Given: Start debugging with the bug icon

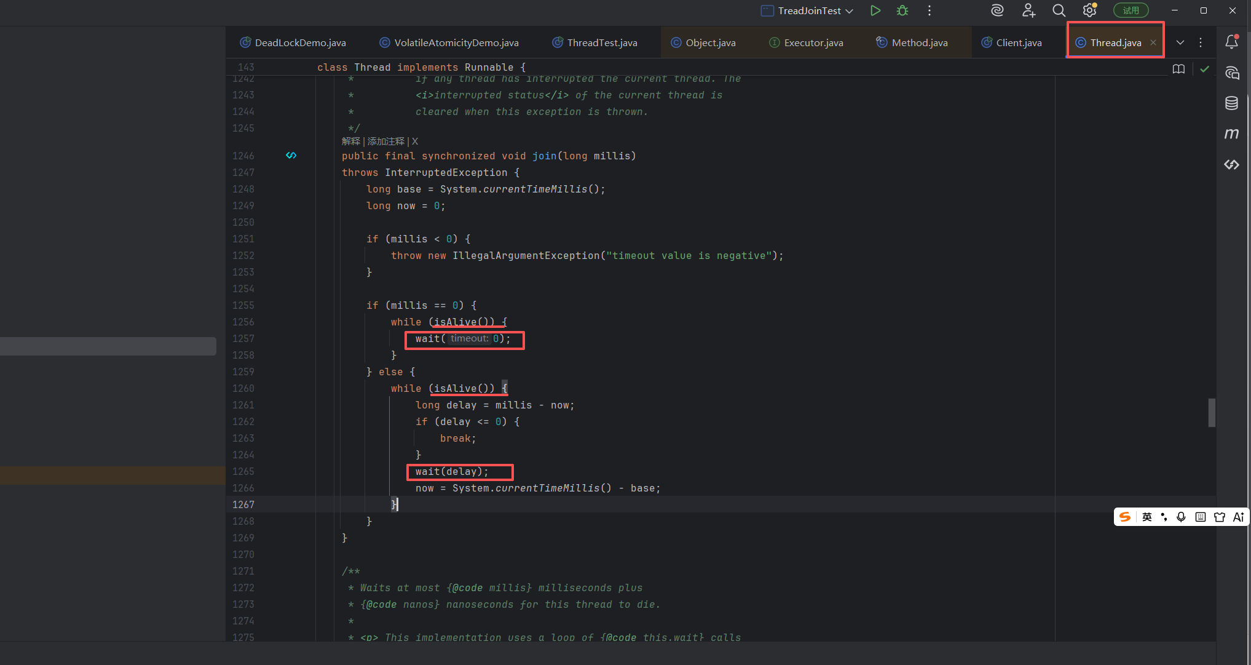Looking at the screenshot, I should tap(902, 10).
